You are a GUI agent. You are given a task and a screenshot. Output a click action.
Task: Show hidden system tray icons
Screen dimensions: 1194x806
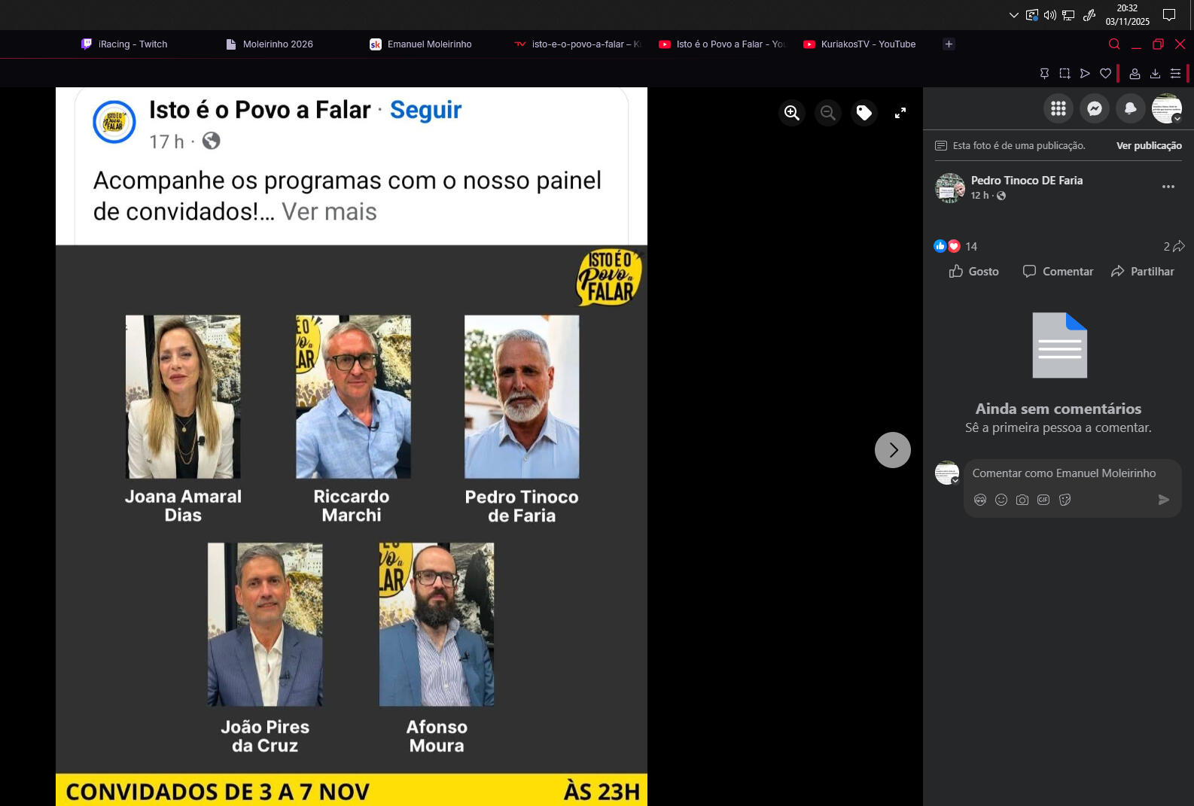point(1013,15)
